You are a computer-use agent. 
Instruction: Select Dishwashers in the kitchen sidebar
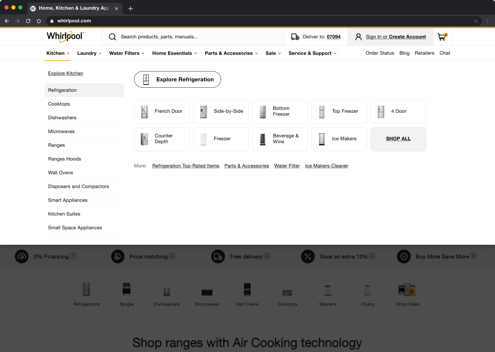62,118
